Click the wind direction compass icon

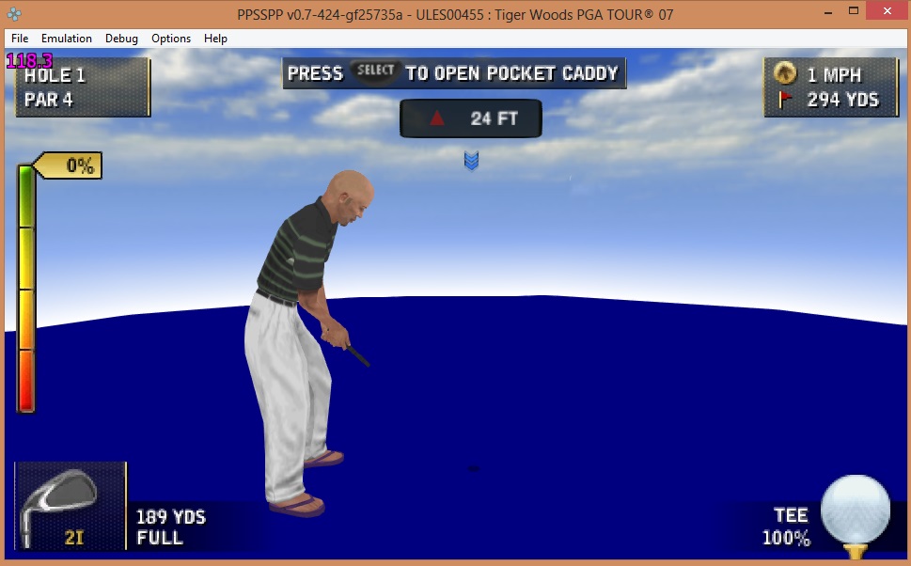coord(784,73)
